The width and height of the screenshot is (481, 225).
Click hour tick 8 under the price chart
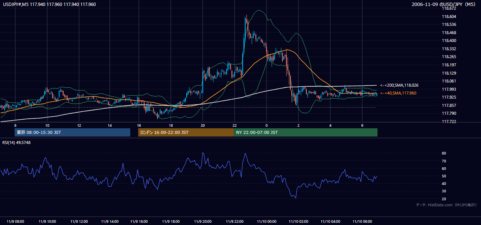point(15,125)
